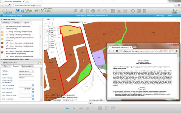Select the pan arrows tool
The height and width of the screenshot is (113, 181).
(x=105, y=11)
